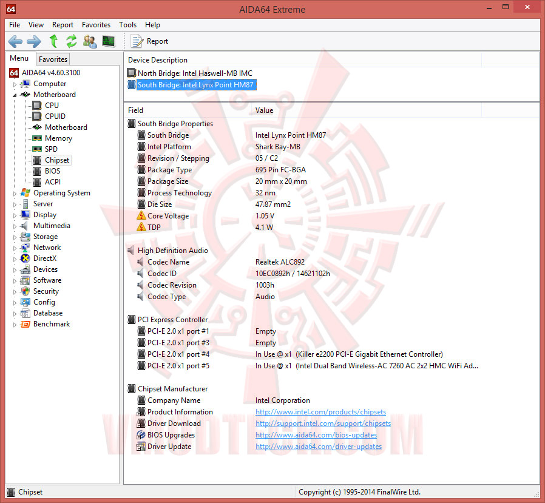545x503 pixels.
Task: Expand the Operating System node
Action: point(15,193)
